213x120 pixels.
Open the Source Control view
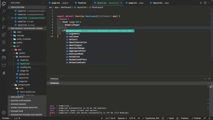pyautogui.click(x=4, y=19)
